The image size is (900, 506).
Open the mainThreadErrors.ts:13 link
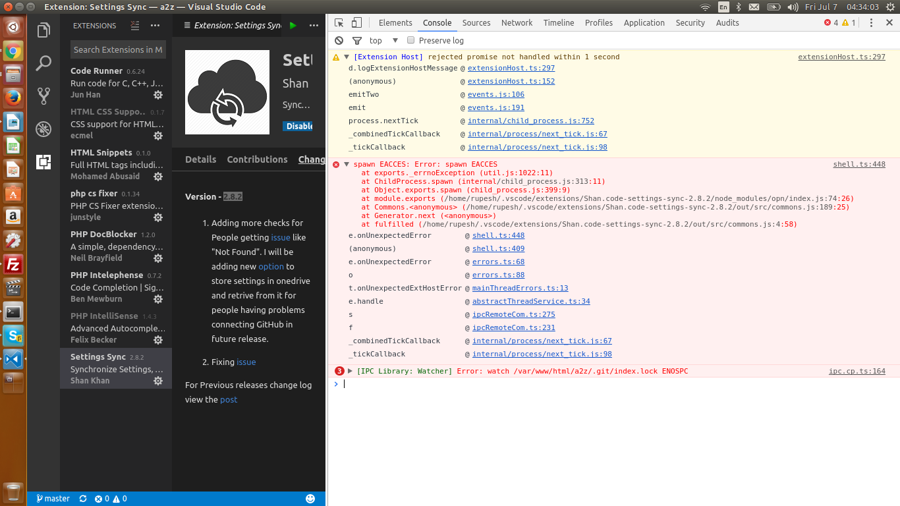(x=520, y=288)
